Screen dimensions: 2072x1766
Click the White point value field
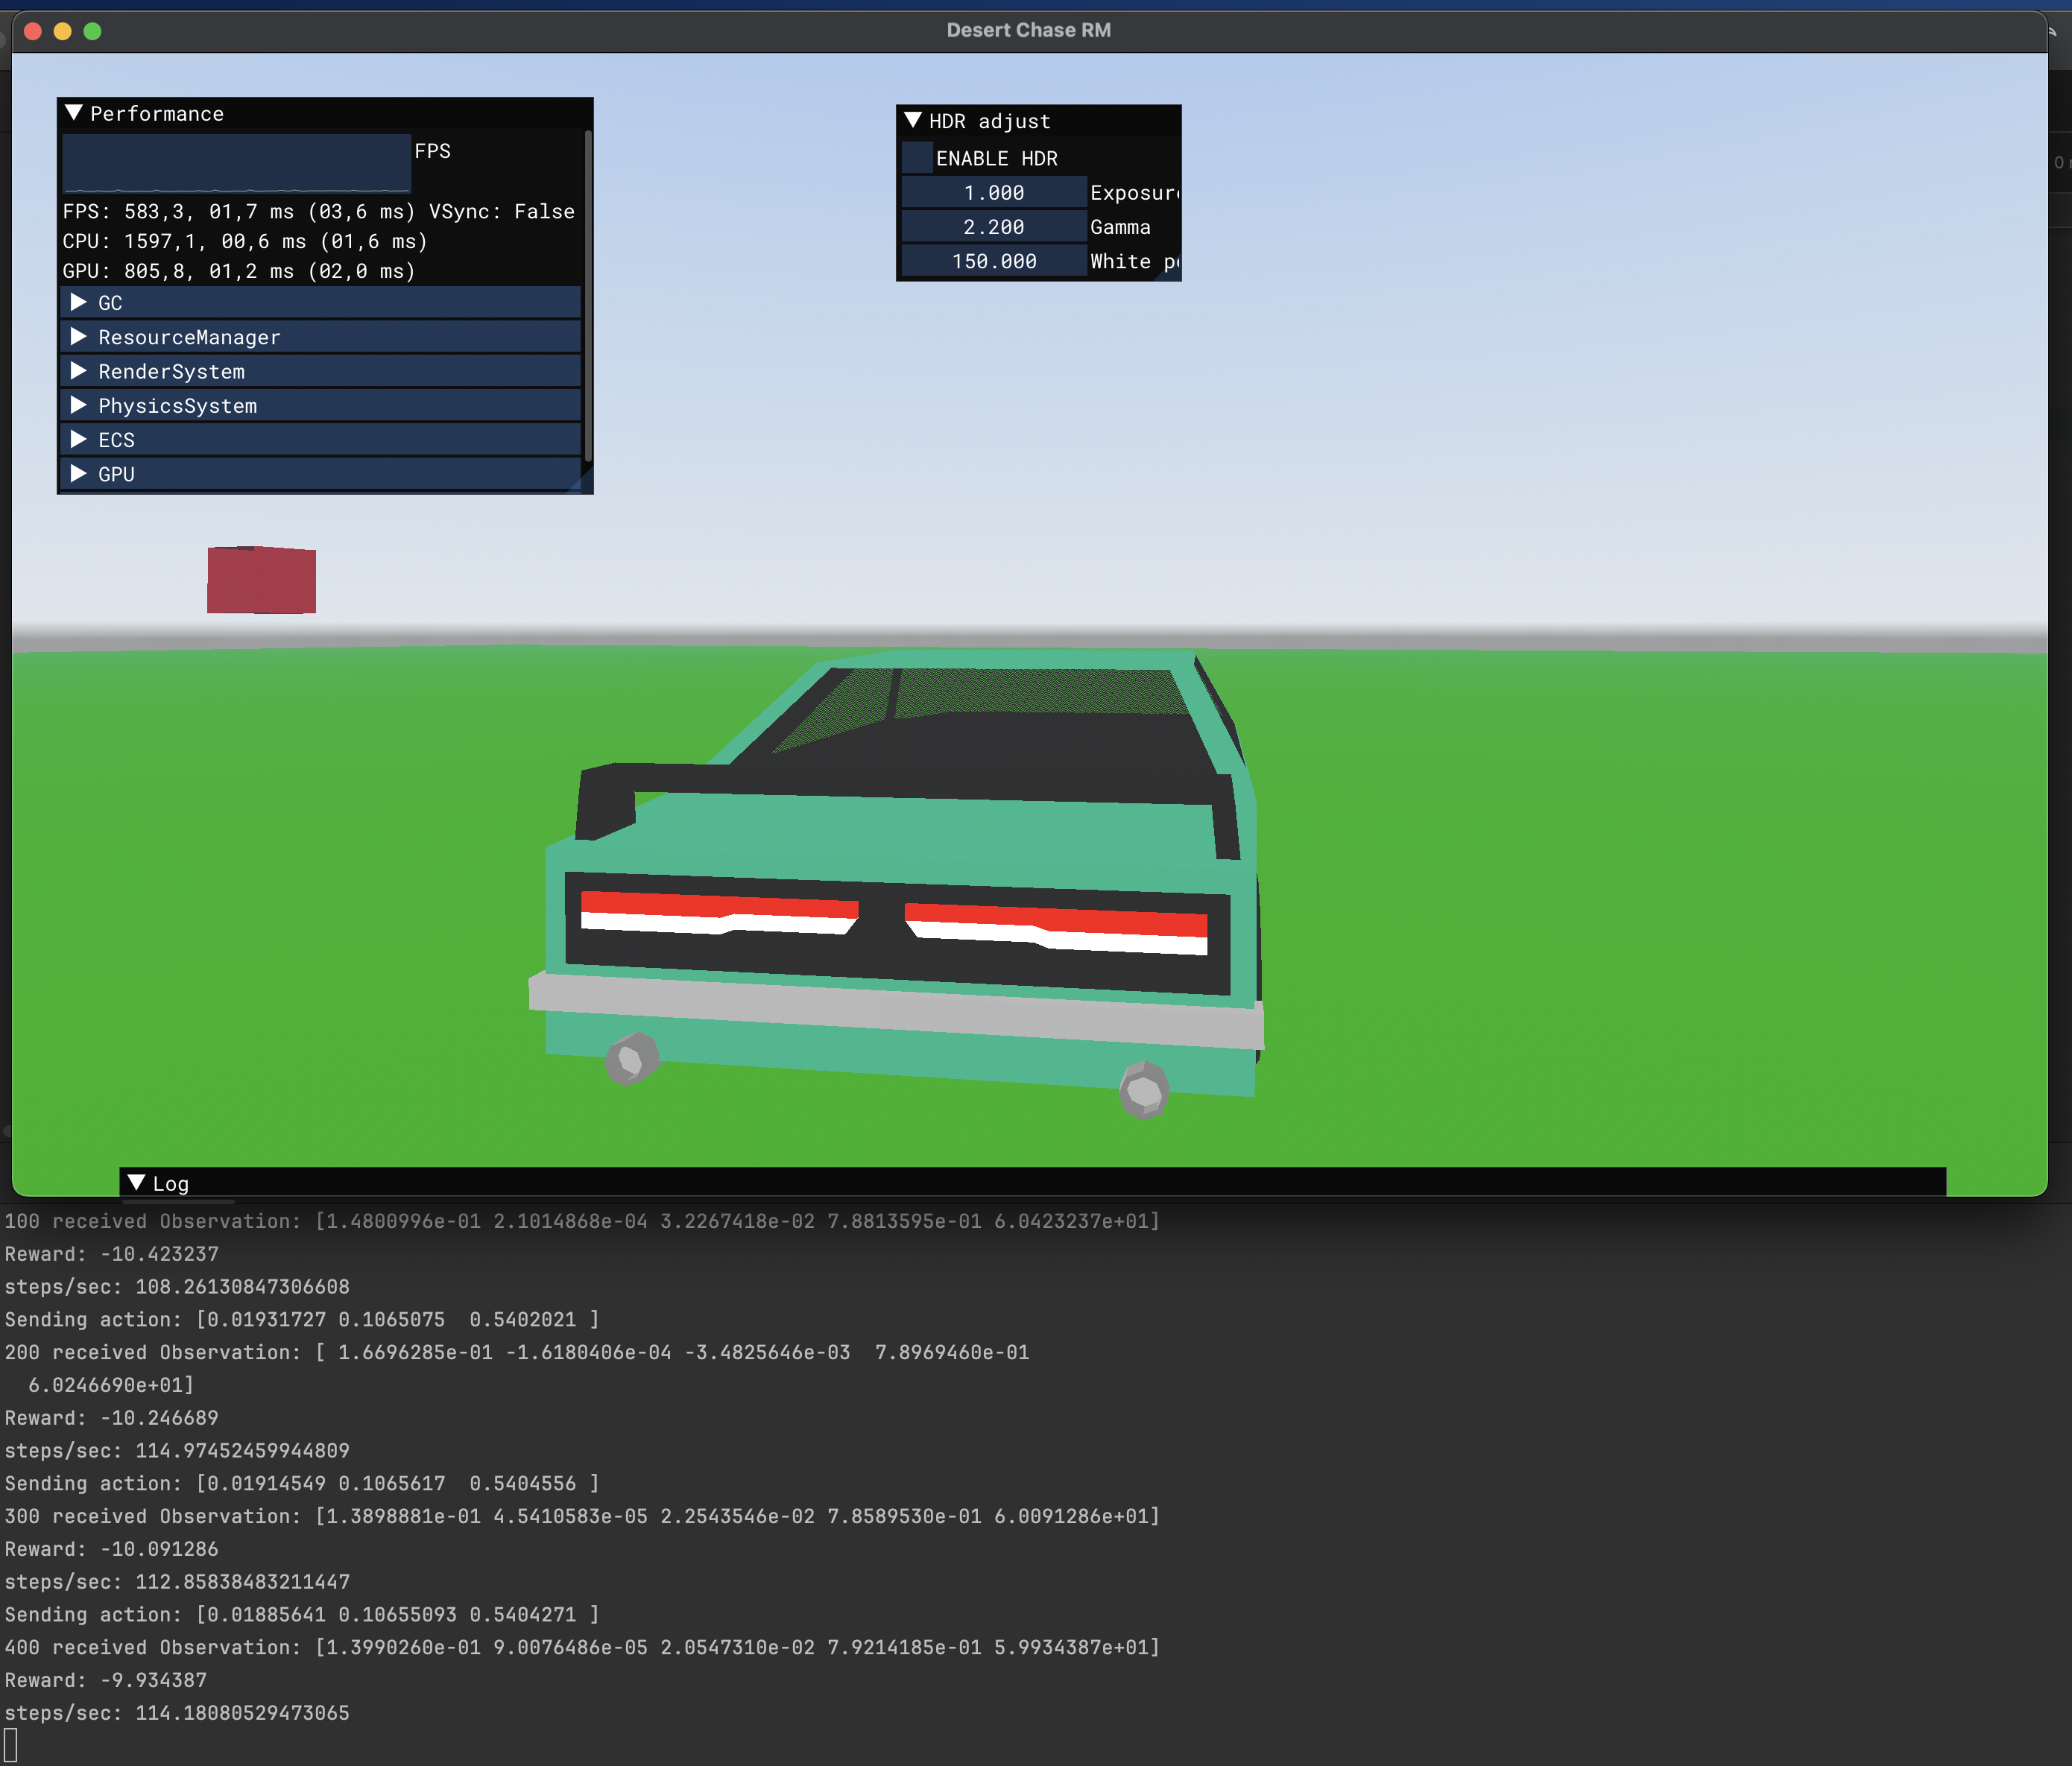pyautogui.click(x=993, y=261)
